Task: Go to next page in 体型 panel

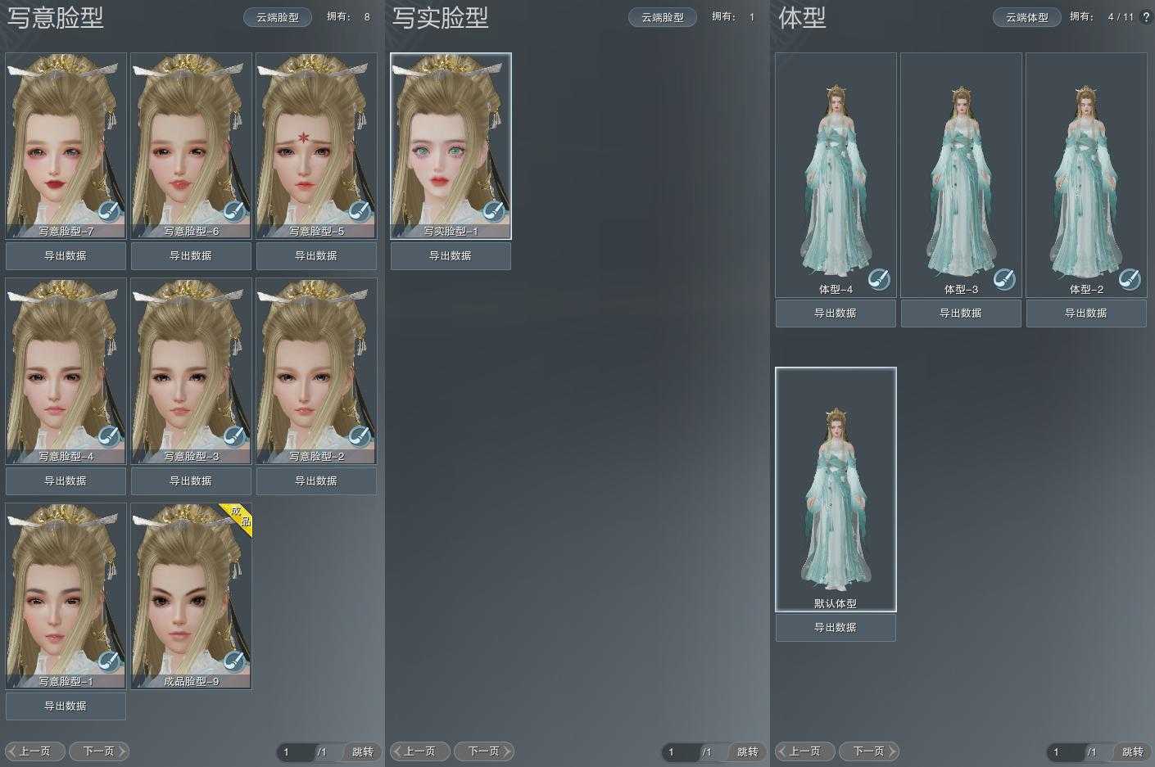Action: tap(869, 751)
